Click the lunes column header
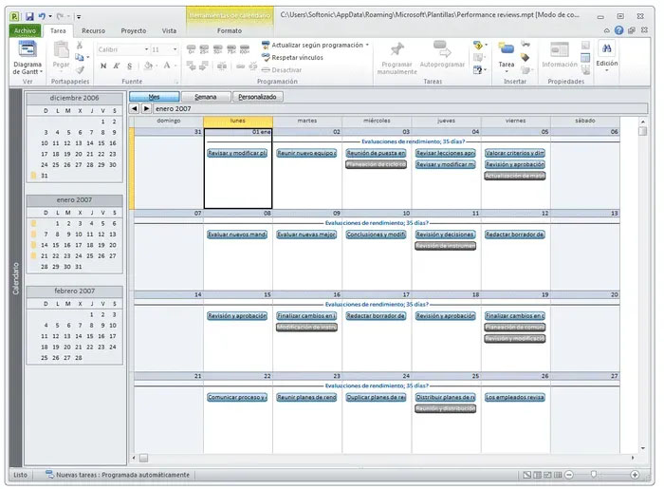Screen dimensions: 664x489 [x=238, y=121]
